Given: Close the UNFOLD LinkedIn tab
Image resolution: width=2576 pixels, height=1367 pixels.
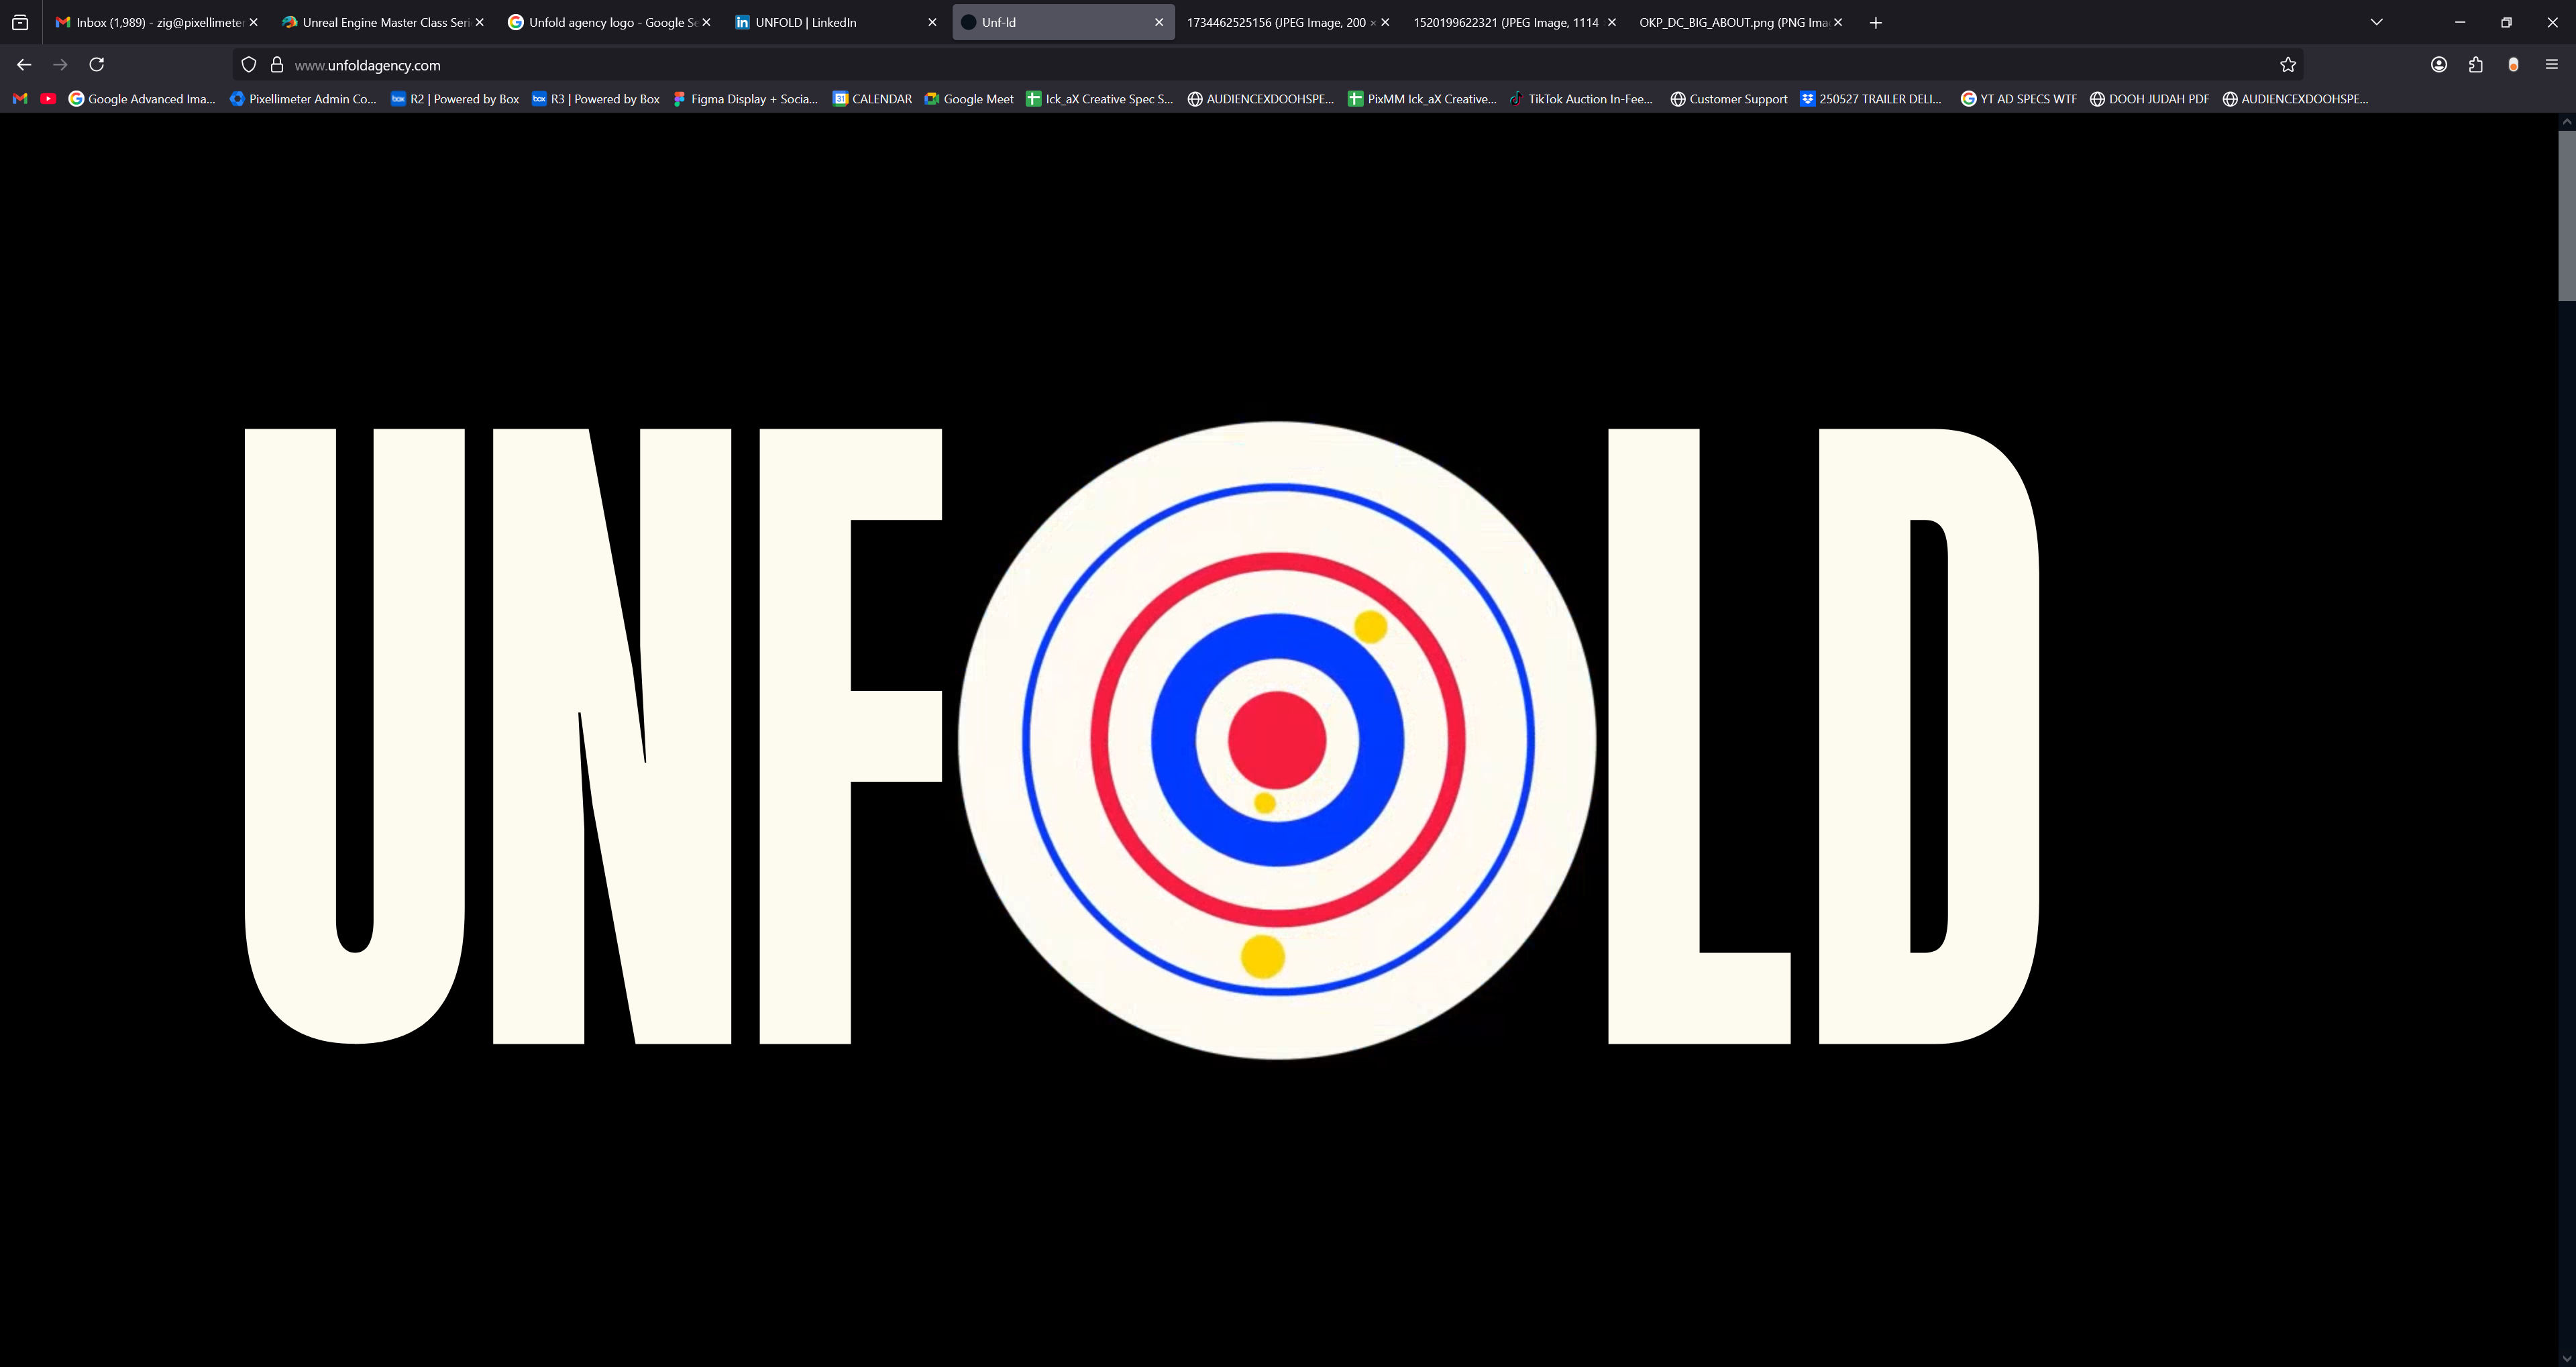Looking at the screenshot, I should 932,22.
